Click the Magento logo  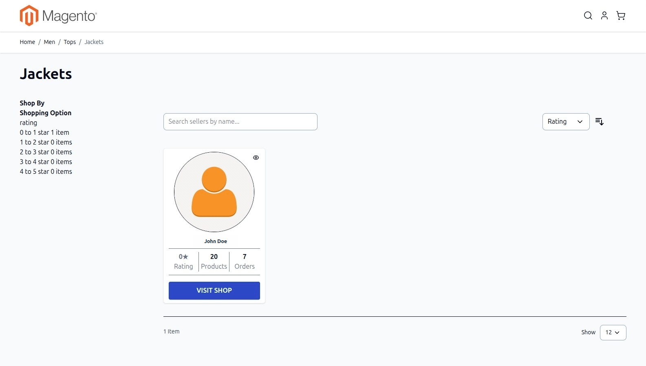(58, 16)
